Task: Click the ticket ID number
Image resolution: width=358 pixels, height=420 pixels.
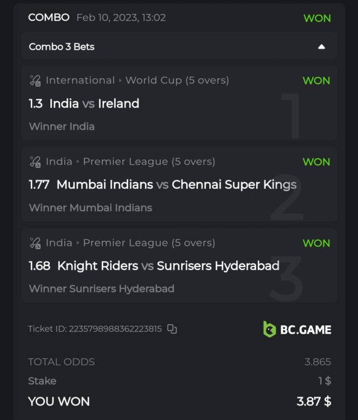Action: 115,329
